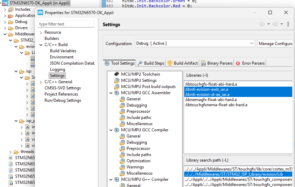Screen dimensions: 295x187
Task: Select MCU/MPU Toolchain chip icon
Action: click(x=117, y=74)
